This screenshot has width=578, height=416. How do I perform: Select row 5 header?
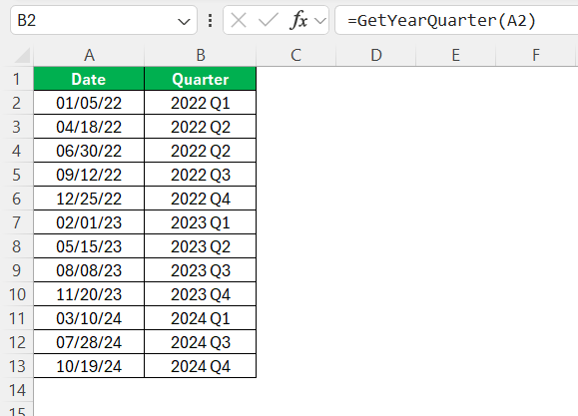[17, 175]
